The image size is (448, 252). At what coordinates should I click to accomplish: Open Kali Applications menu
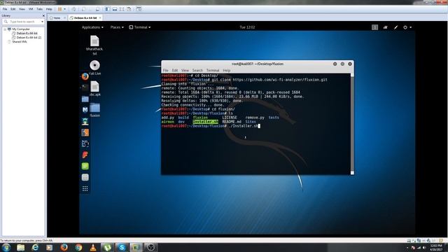(92, 27)
